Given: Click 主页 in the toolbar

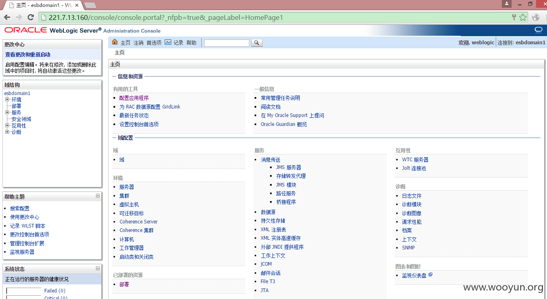Looking at the screenshot, I should pos(126,43).
